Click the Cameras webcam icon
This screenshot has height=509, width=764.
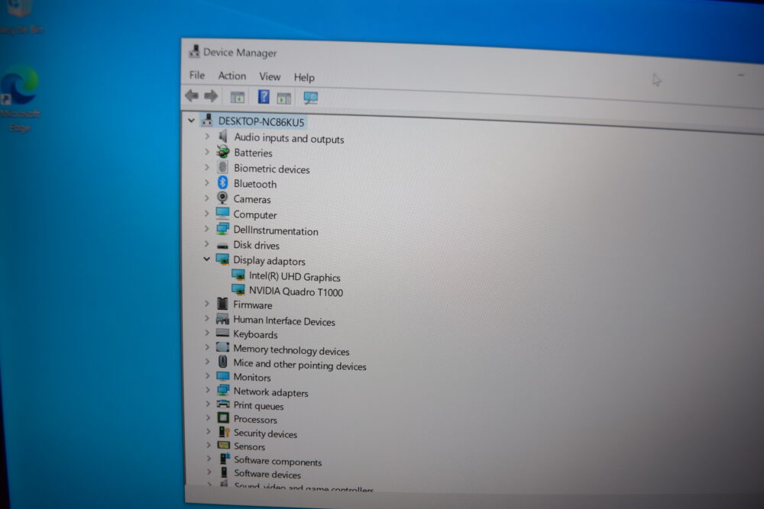[222, 198]
